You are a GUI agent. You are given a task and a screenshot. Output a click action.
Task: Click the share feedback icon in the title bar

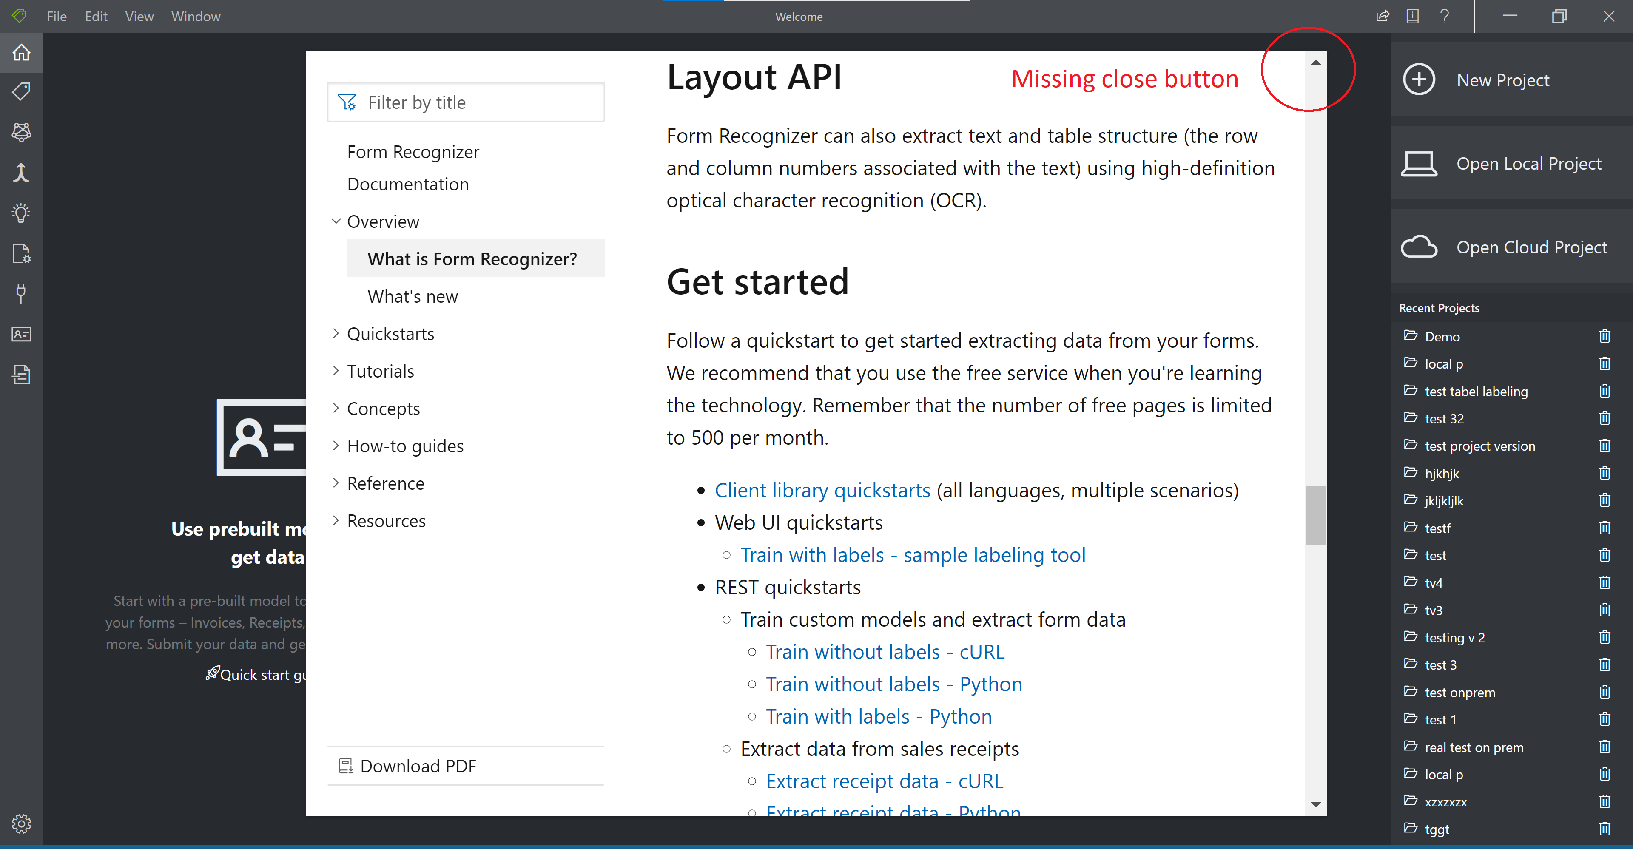point(1383,16)
